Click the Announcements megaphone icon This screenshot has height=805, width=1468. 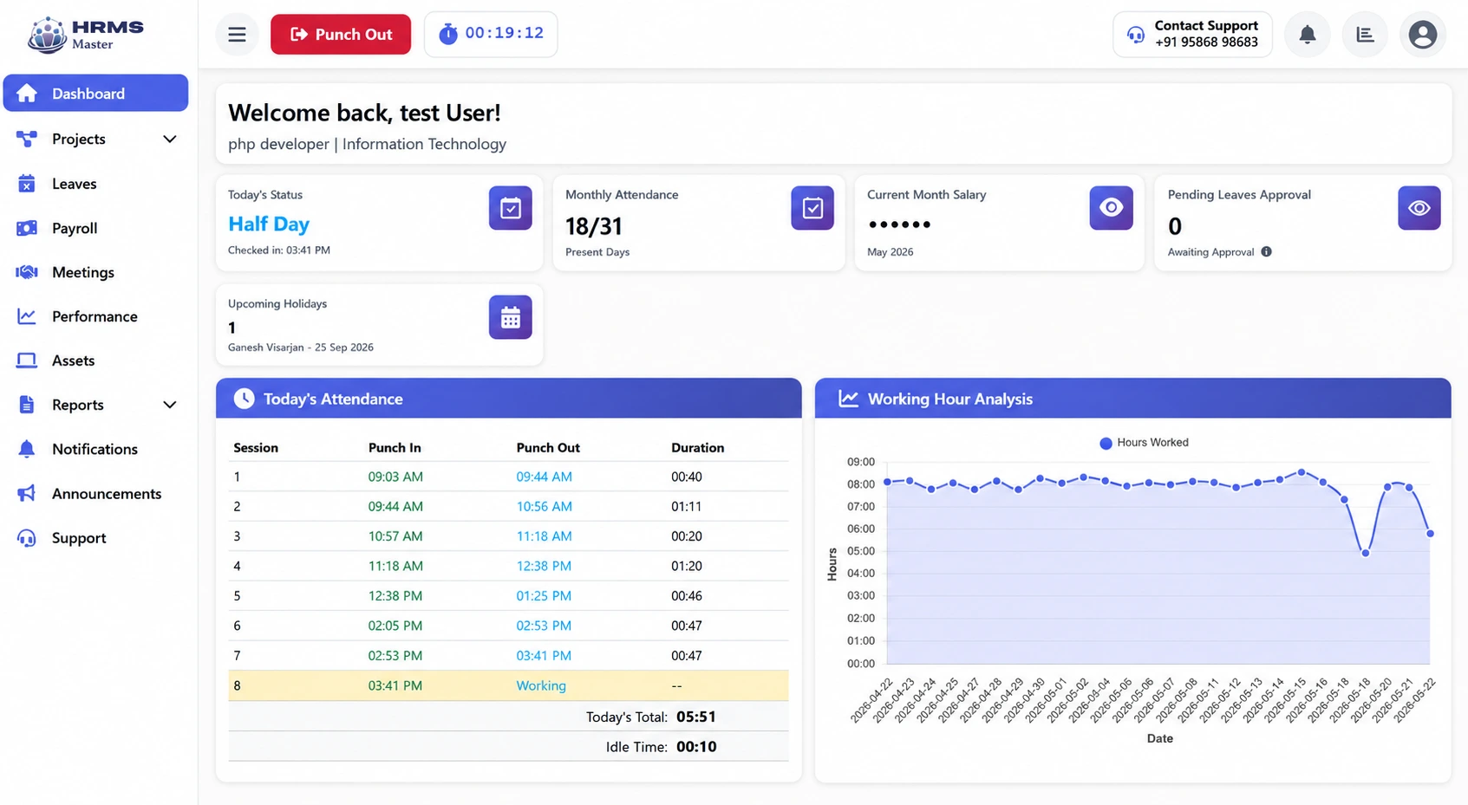coord(27,493)
